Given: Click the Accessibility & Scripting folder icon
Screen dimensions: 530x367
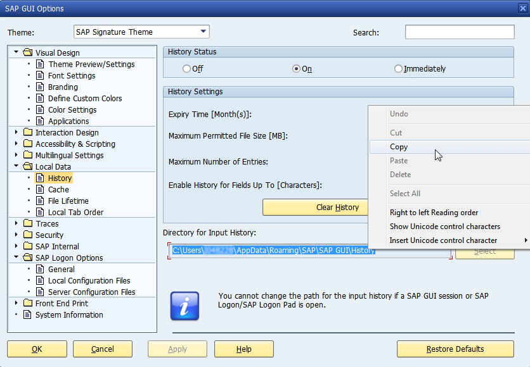Looking at the screenshot, I should coord(28,144).
